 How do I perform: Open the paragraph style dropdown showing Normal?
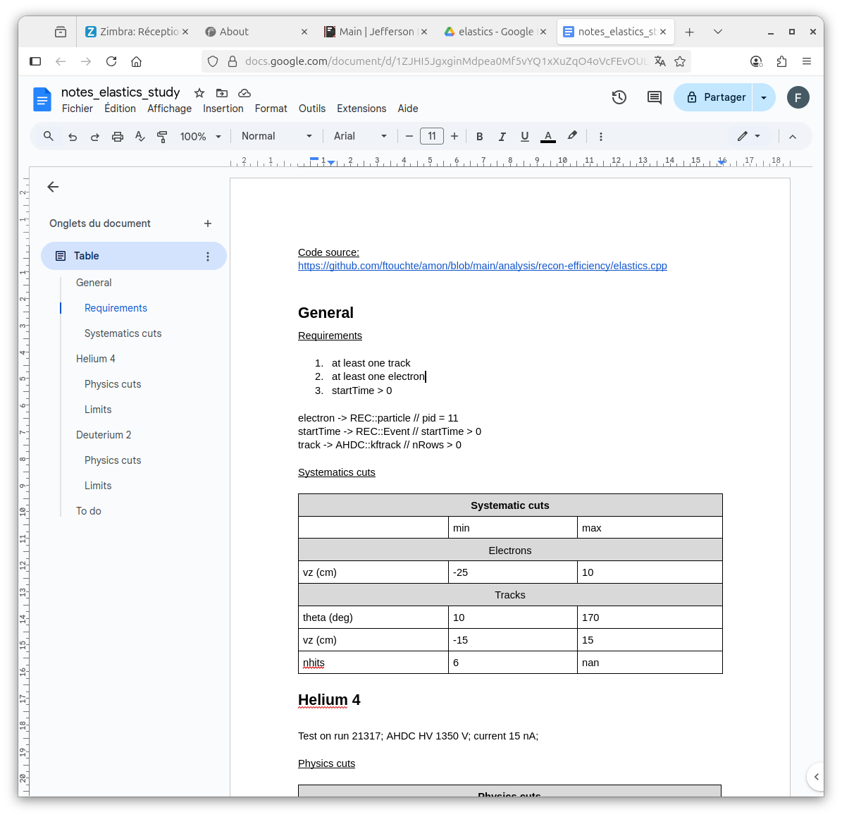tap(276, 137)
